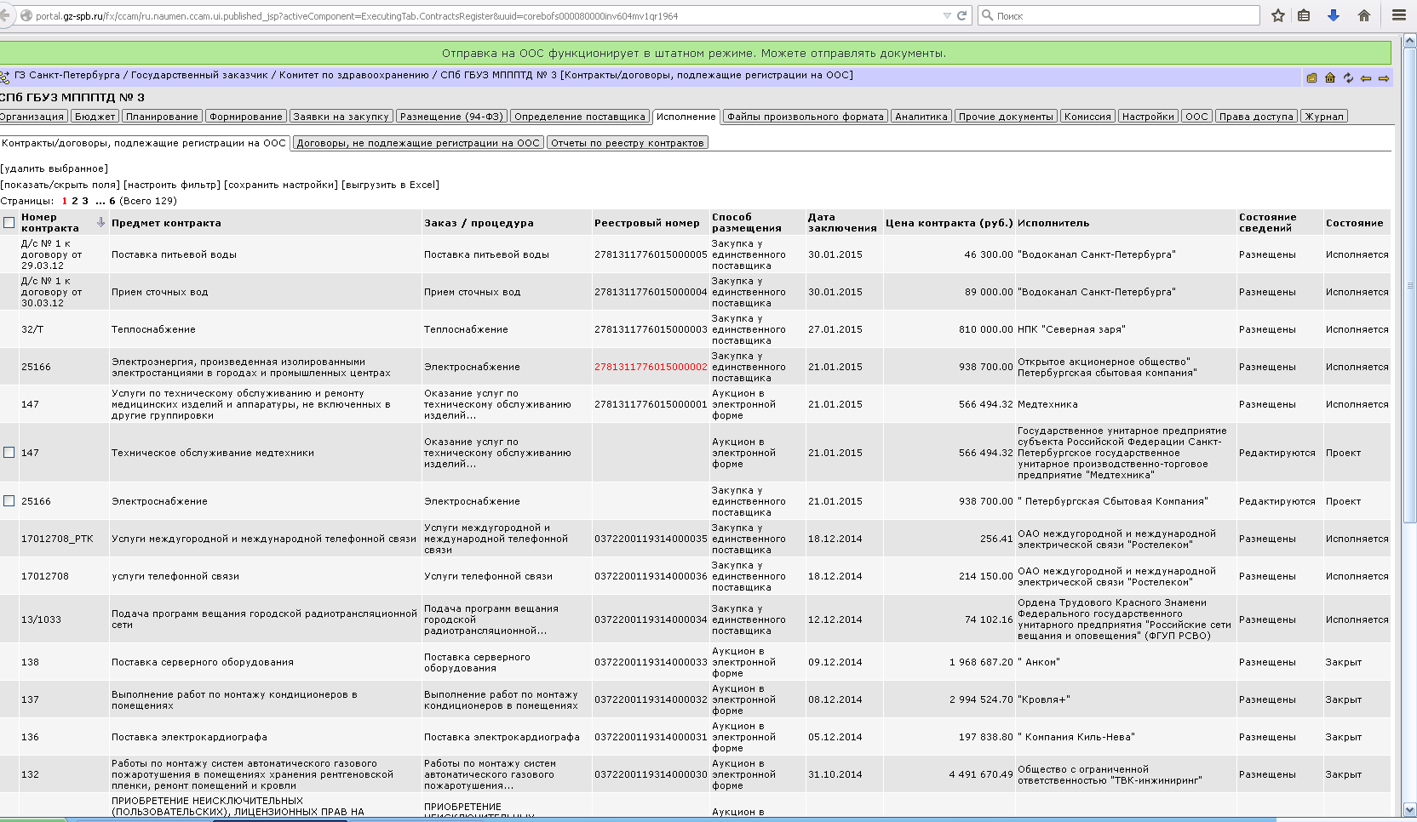Toggle the select-all checkbox in table header
Screen dimensions: 1417x822
pos(9,223)
